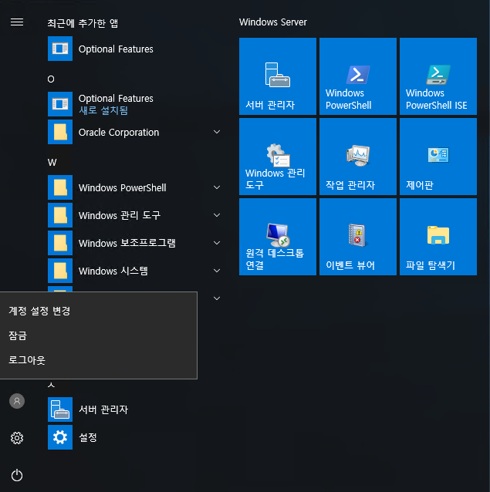
Task: Expand the chevron below Windows 시스템 row
Action: [x=217, y=298]
